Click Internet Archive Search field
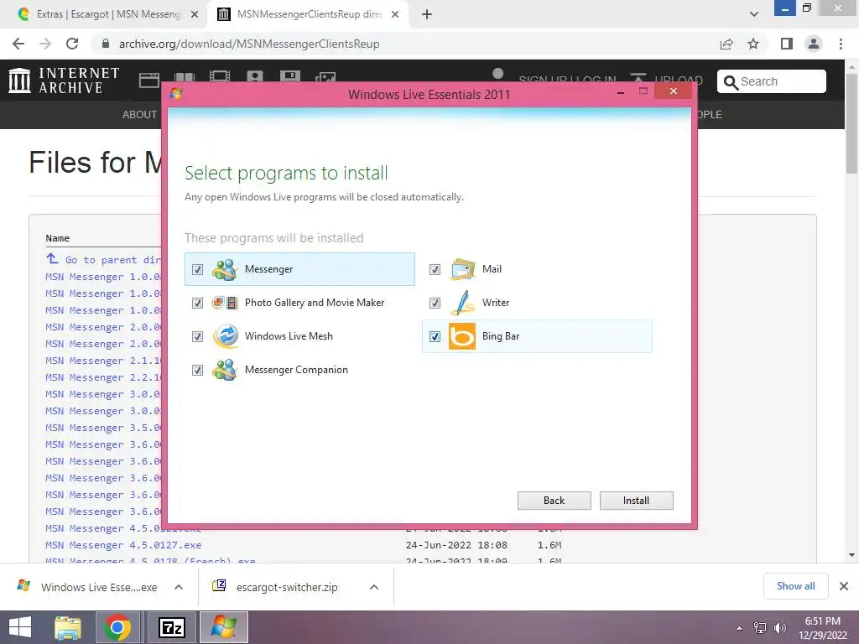This screenshot has height=644, width=859. [x=772, y=81]
